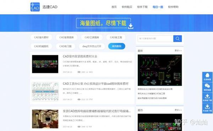Click inside the search input field
Image resolution: width=213 pixels, height=131 pixels.
(x=155, y=39)
